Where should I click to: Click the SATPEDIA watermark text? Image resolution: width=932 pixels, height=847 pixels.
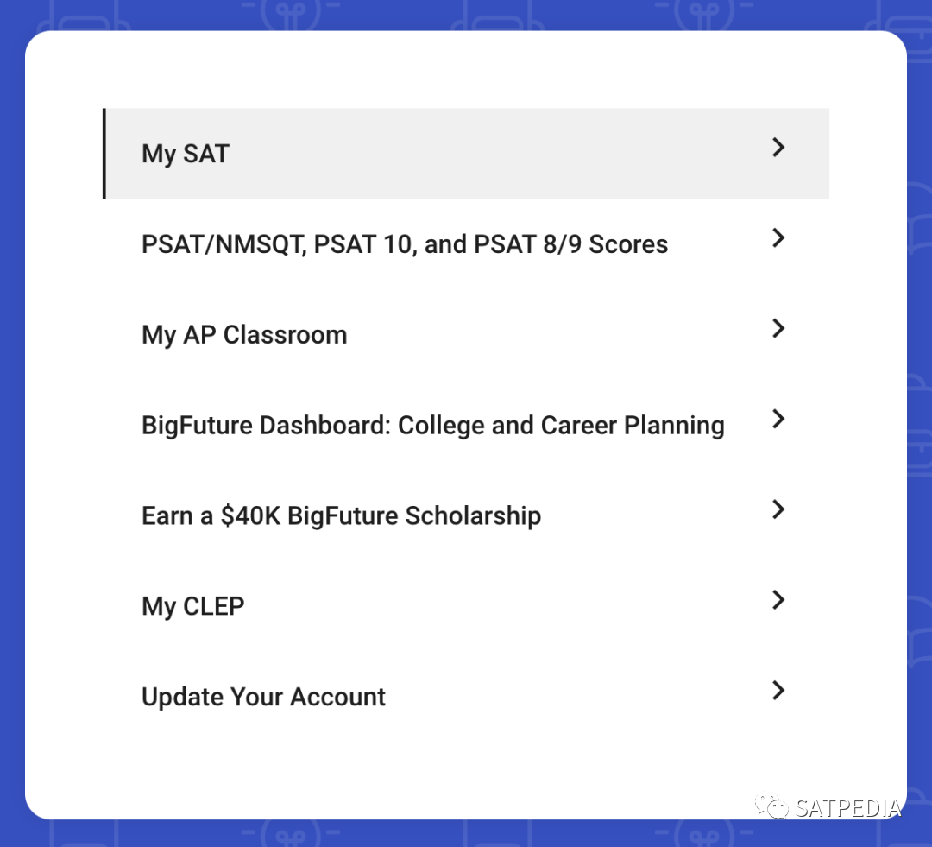(847, 808)
